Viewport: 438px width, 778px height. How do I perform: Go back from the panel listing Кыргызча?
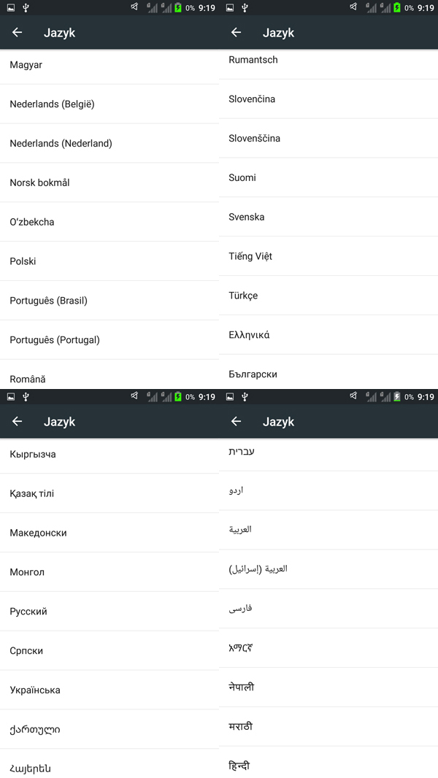click(x=18, y=421)
